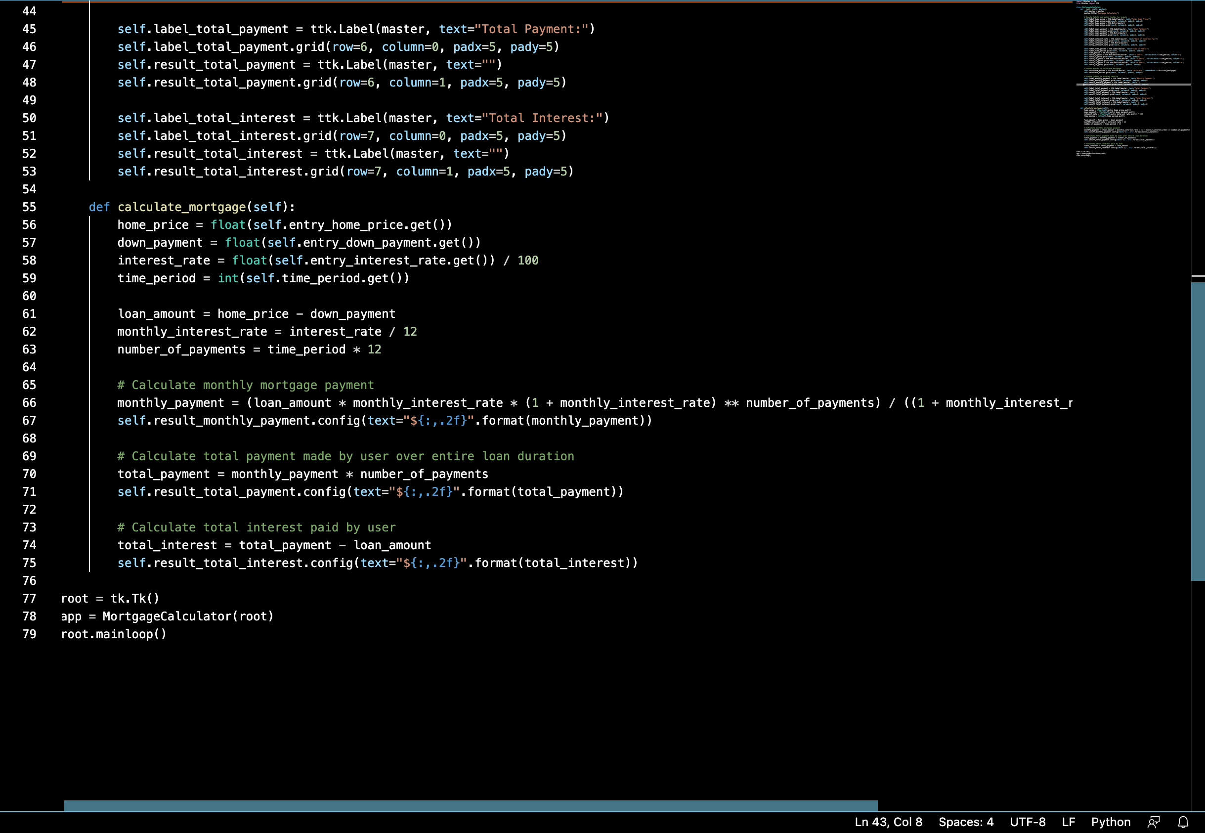The height and width of the screenshot is (833, 1205).
Task: Click the notifications bell in status bar
Action: tap(1183, 822)
